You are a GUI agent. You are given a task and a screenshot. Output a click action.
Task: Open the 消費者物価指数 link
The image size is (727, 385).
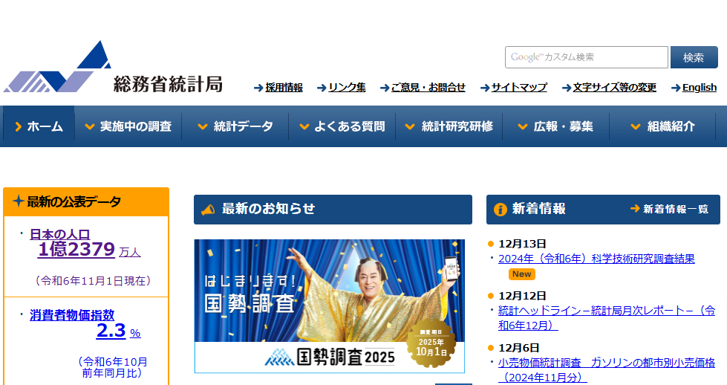coord(72,314)
